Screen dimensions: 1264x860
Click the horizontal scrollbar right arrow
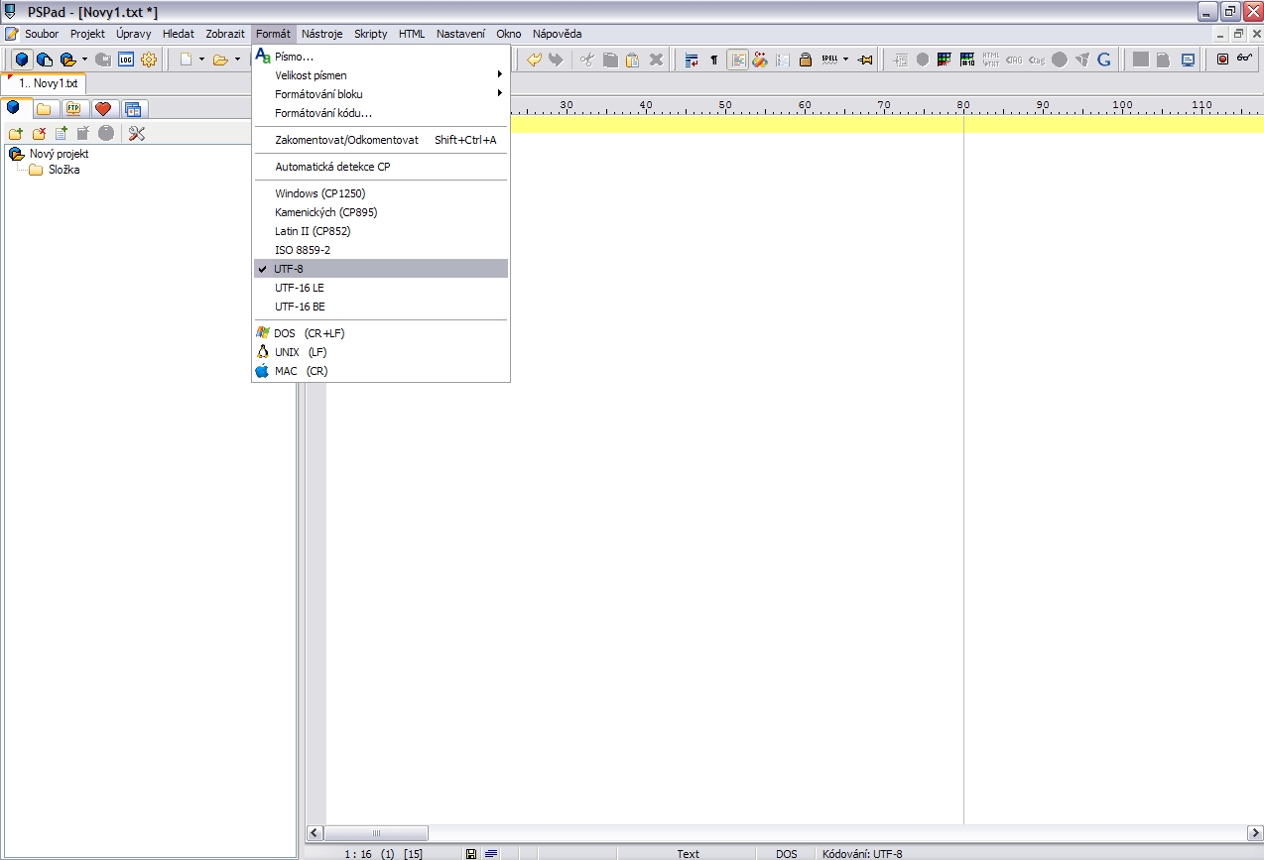tap(1255, 833)
